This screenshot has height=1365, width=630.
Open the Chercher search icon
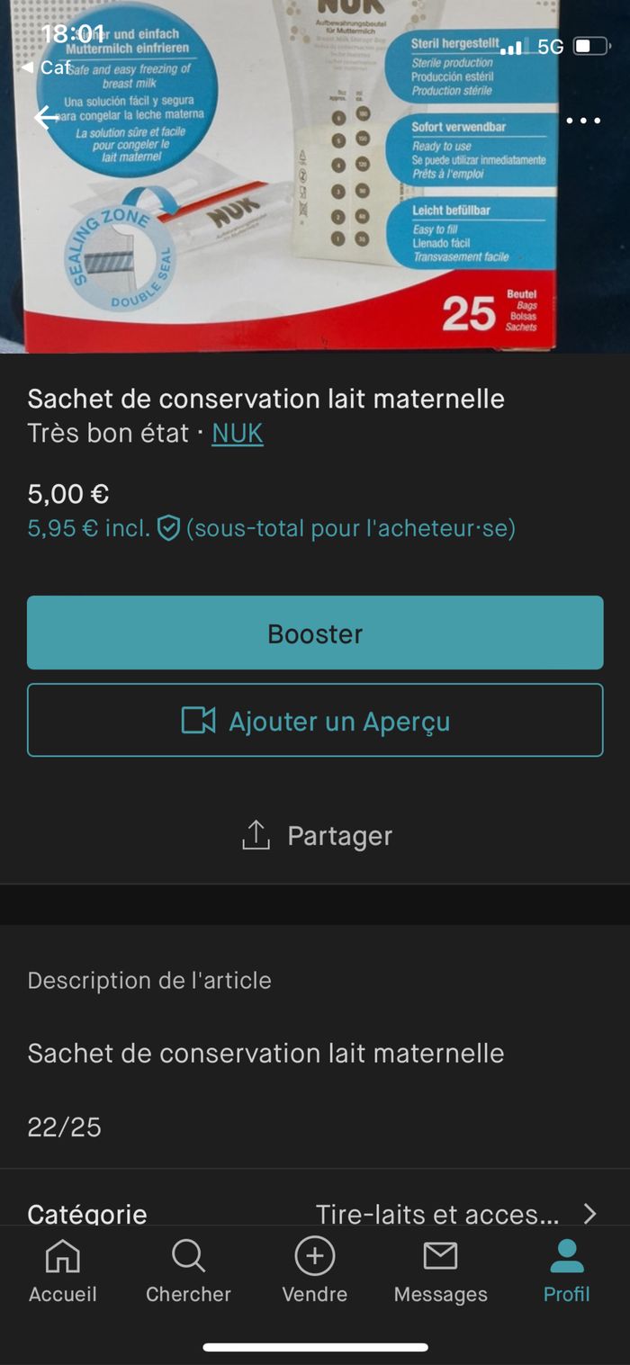click(188, 1254)
